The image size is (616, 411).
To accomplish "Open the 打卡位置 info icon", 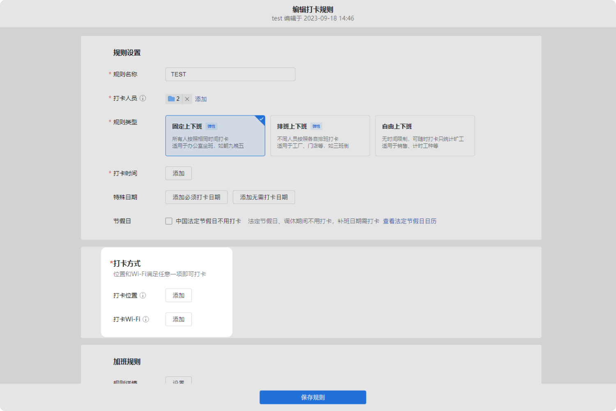I will tap(143, 295).
